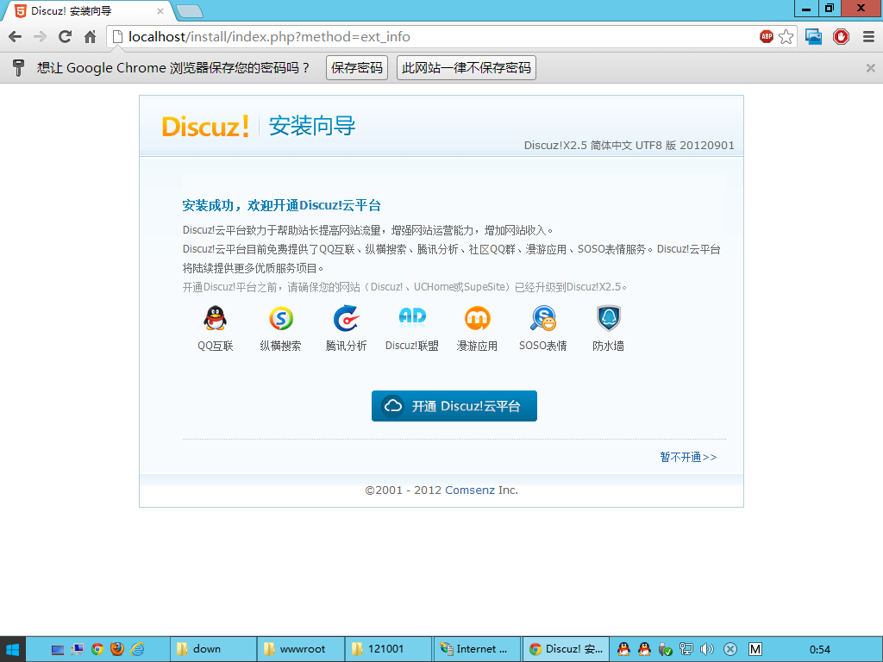
Task: Click the 开通 Discuz!云平台 button
Action: pos(454,406)
